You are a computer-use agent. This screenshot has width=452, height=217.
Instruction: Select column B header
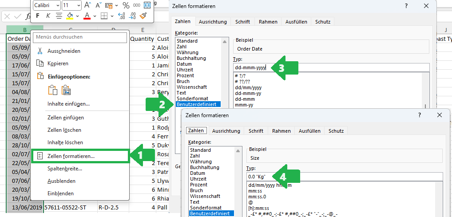tap(25, 30)
